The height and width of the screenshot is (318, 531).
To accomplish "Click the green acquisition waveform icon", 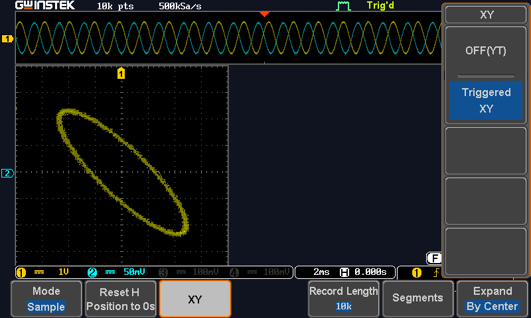I will click(x=342, y=6).
